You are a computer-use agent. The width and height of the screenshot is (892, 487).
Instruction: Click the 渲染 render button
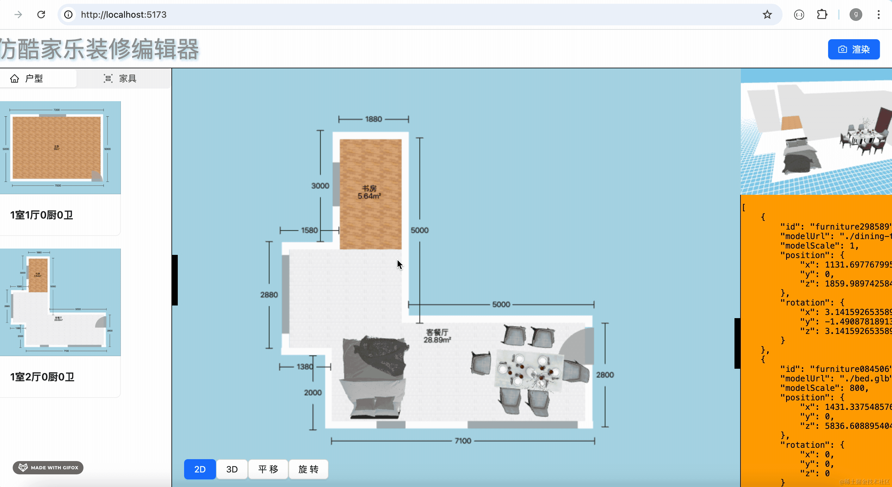(853, 50)
